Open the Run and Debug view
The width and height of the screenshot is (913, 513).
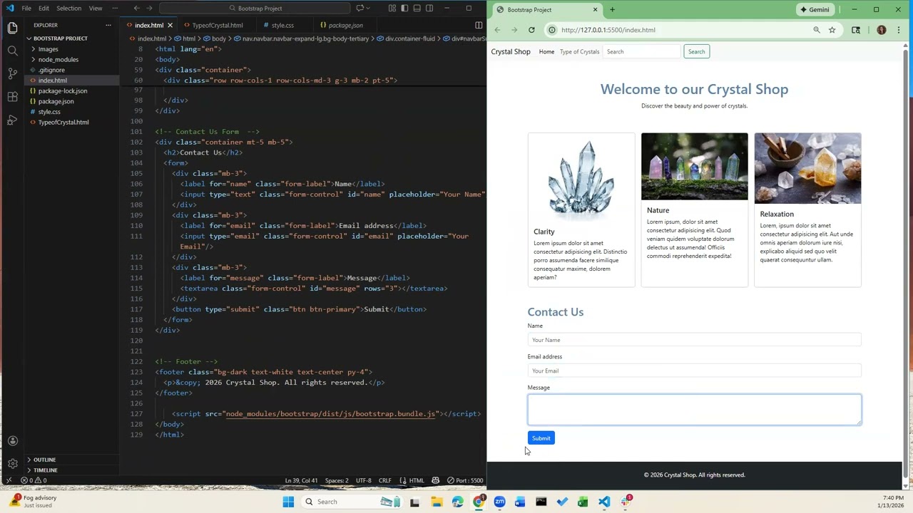pyautogui.click(x=12, y=120)
